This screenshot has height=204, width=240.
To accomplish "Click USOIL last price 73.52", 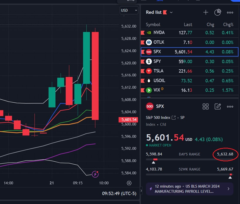I will (186, 81).
